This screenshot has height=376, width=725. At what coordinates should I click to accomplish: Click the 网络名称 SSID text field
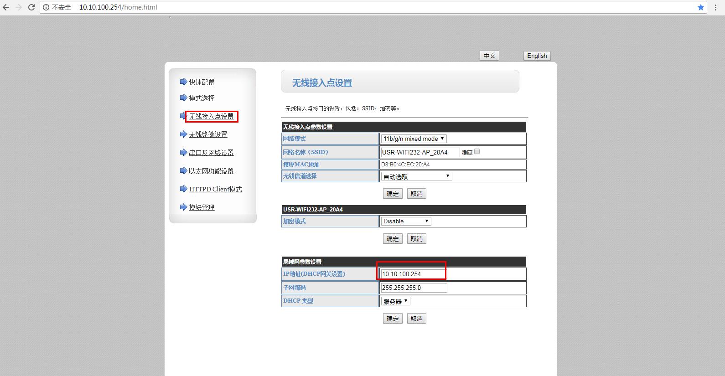420,152
